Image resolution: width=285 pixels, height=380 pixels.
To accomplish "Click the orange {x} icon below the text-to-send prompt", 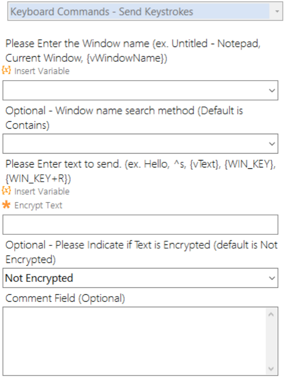I will pos(6,191).
